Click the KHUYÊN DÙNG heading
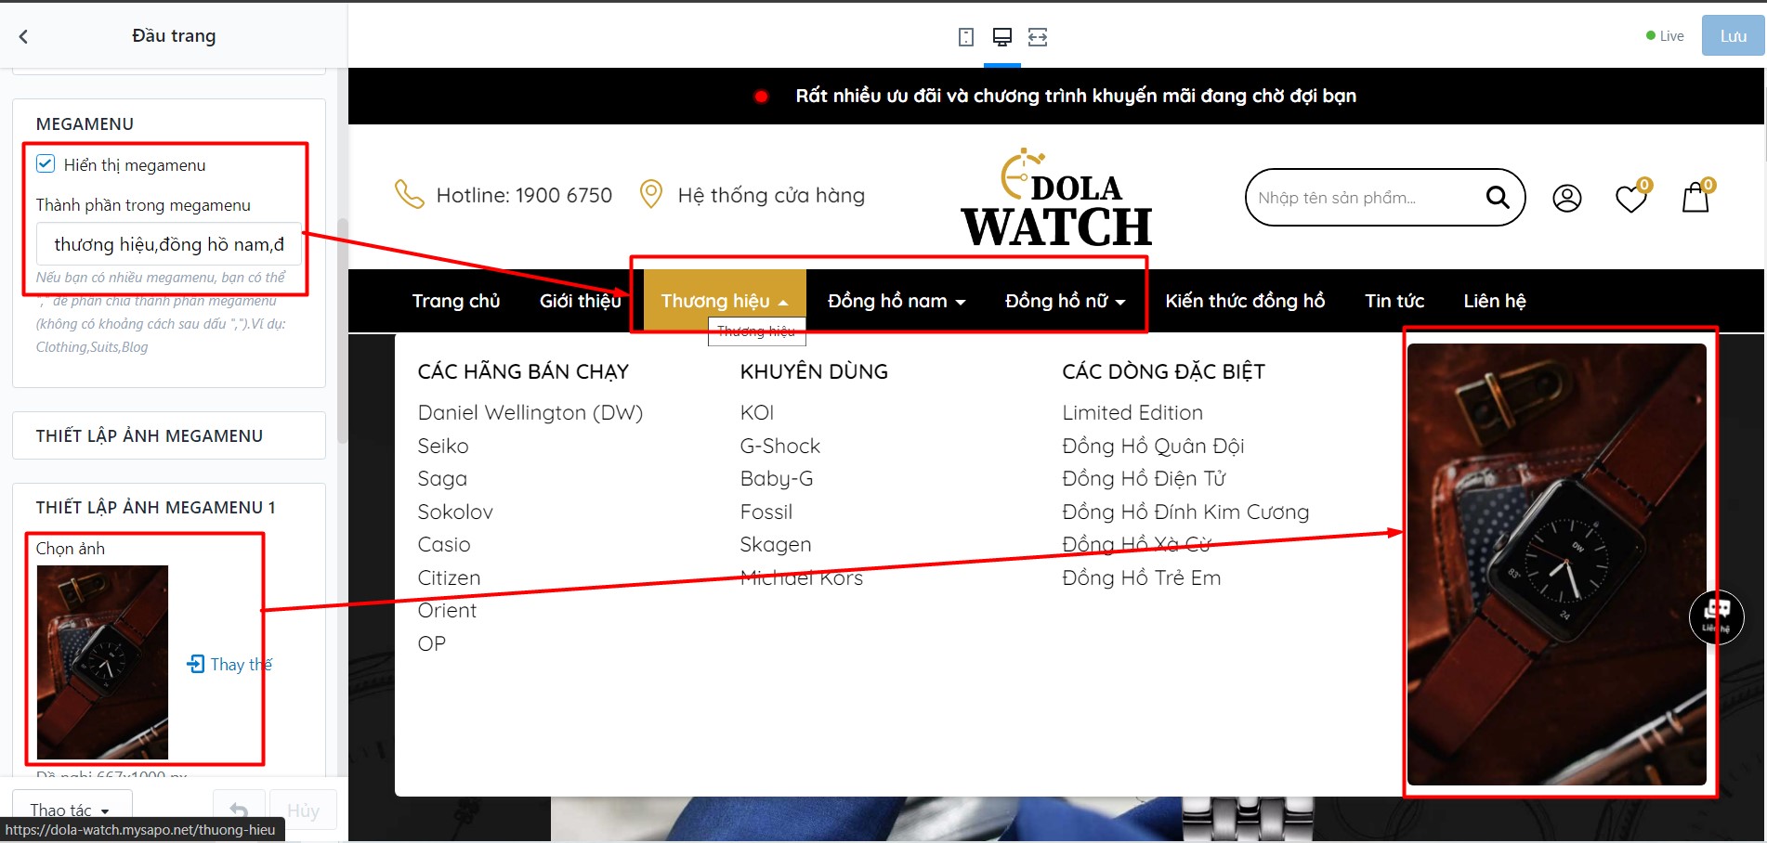This screenshot has height=843, width=1767. tap(814, 371)
